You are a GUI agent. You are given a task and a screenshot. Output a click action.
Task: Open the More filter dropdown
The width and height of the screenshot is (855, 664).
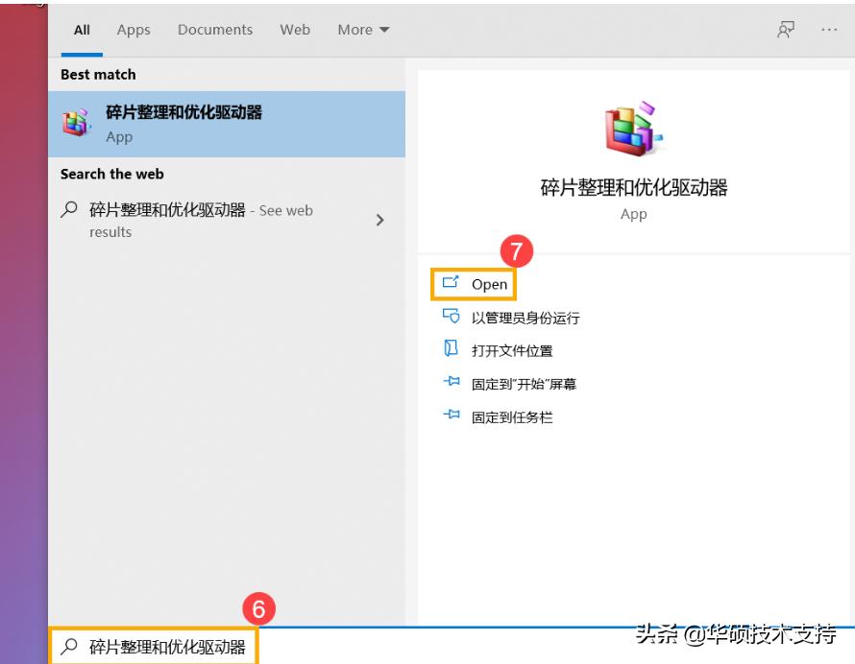[362, 30]
